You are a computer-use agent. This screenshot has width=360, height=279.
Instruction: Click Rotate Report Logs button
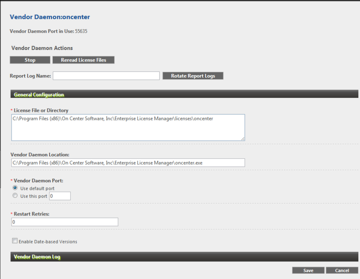[193, 76]
